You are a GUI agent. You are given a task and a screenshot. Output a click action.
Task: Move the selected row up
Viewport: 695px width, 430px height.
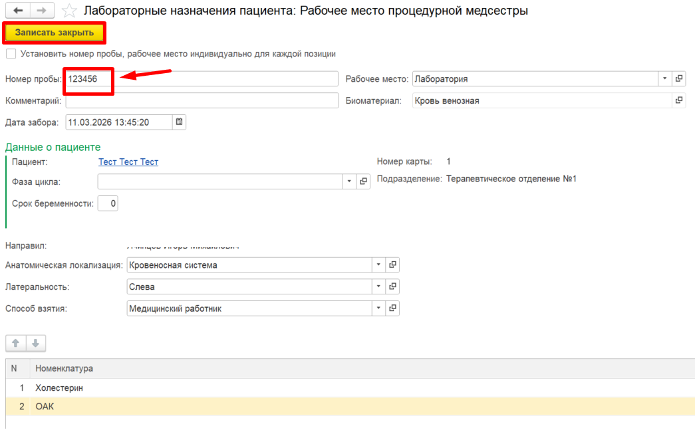point(15,343)
